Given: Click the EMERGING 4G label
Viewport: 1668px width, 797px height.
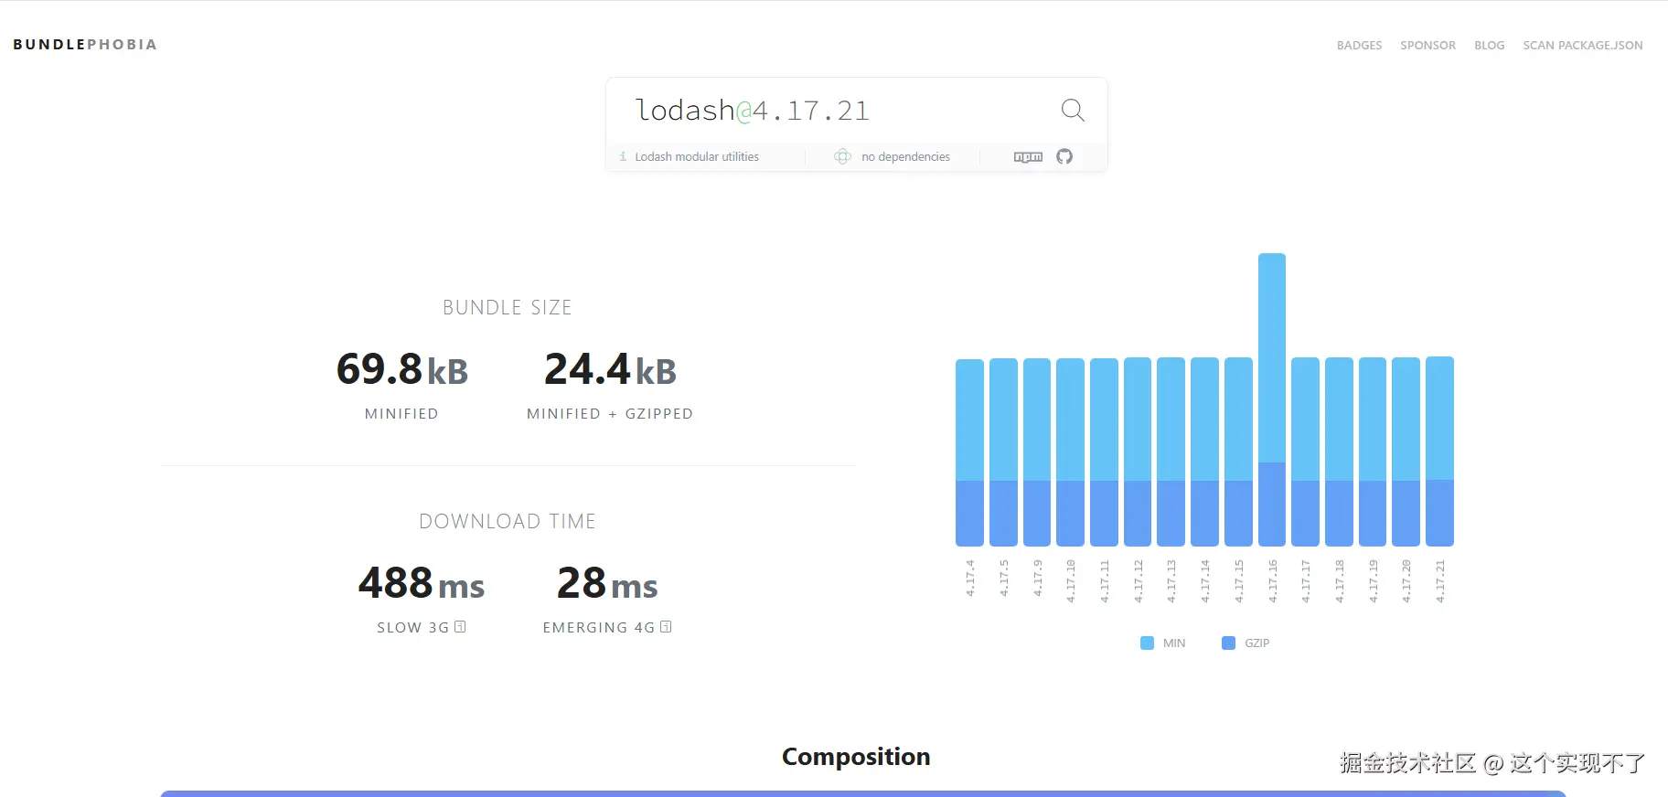Looking at the screenshot, I should (599, 627).
